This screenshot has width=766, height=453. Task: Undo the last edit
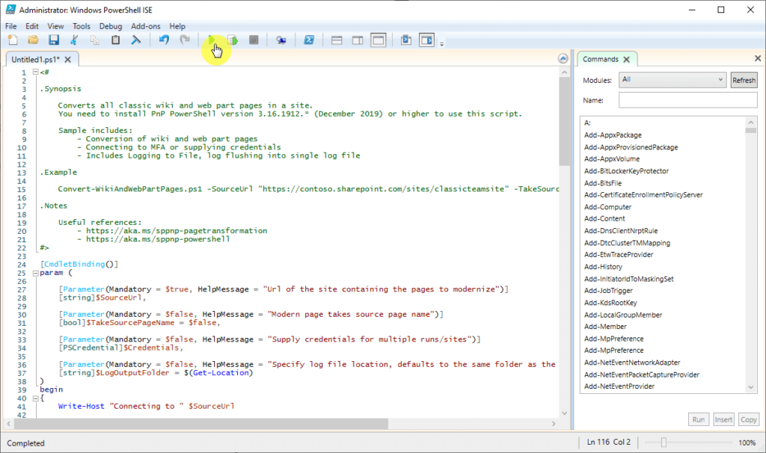(164, 40)
